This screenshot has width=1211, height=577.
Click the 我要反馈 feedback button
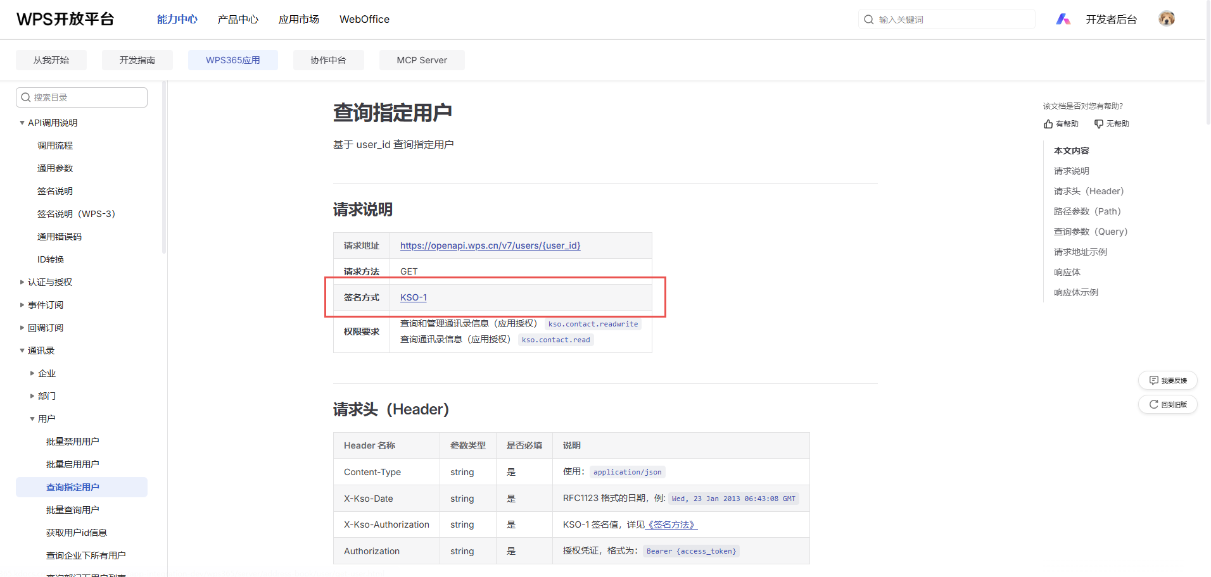[x=1168, y=380]
